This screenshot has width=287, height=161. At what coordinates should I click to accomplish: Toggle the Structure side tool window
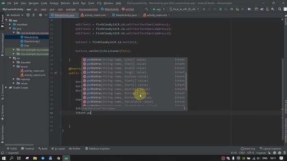coord(2,93)
